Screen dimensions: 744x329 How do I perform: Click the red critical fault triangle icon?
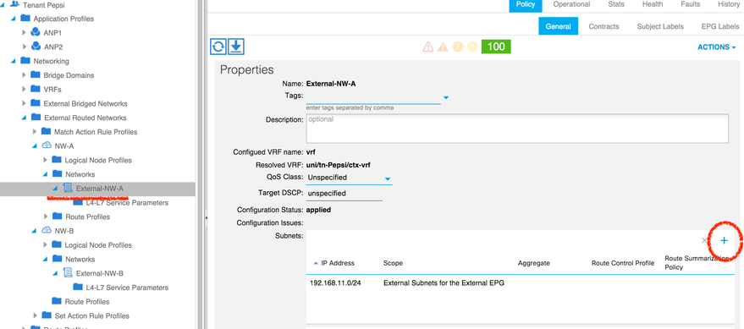pyautogui.click(x=428, y=47)
